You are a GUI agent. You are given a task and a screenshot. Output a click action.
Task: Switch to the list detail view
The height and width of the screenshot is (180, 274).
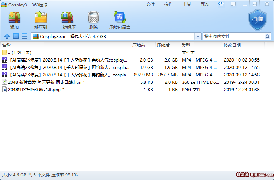pos(24,36)
